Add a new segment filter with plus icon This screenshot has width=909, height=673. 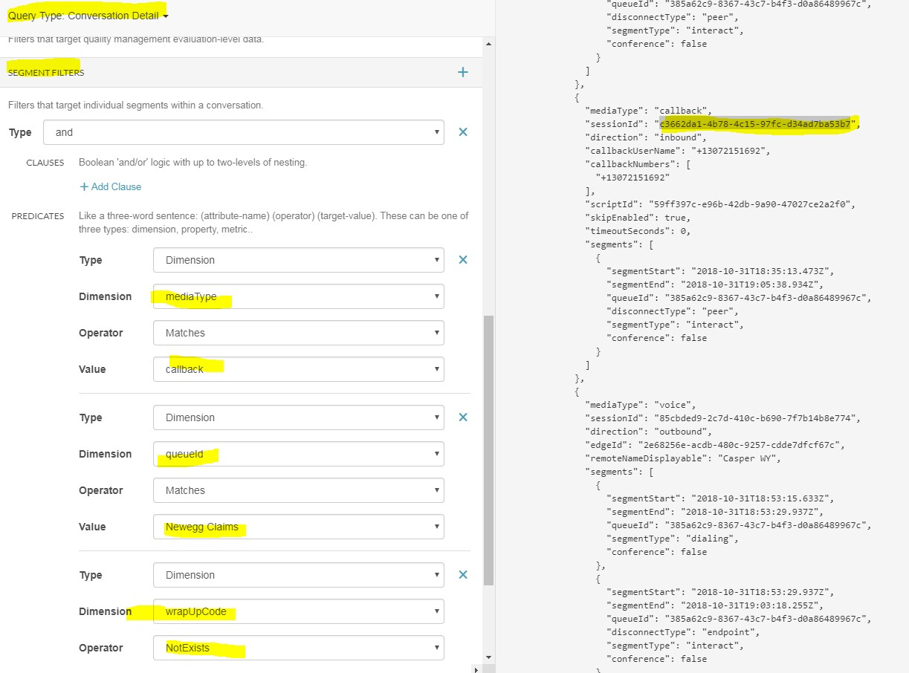coord(463,72)
